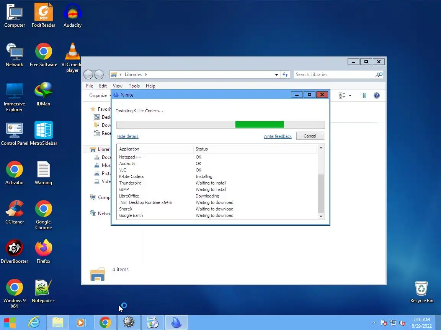Launch VLC media player desktop icon
Screen dimensions: 441x330
pyautogui.click(x=72, y=58)
